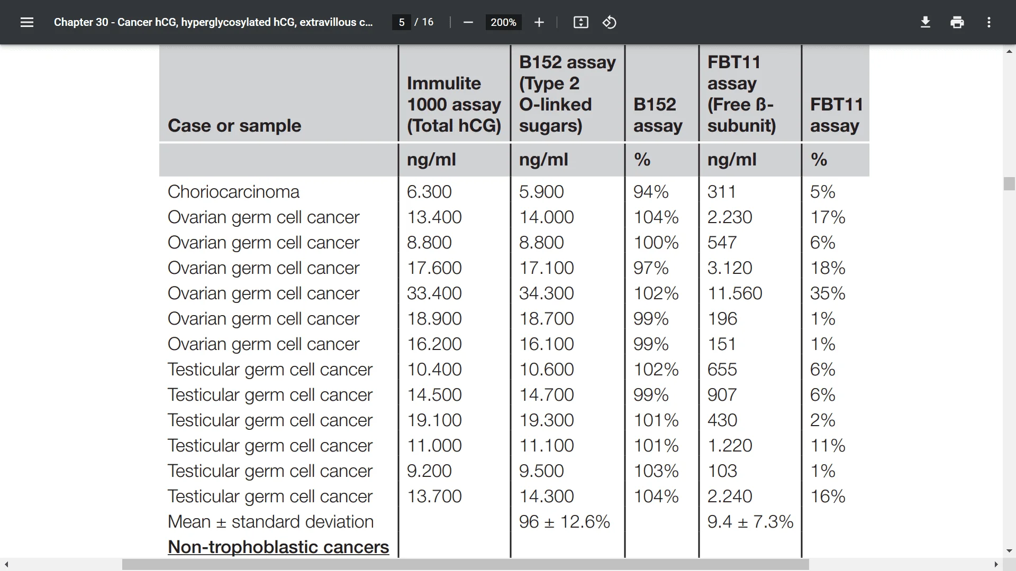Click the horizontal scrollbar thumb

(x=465, y=565)
